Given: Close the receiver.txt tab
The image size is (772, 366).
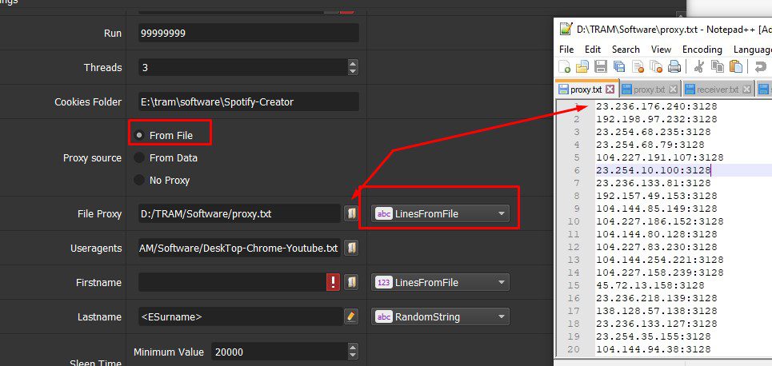Looking at the screenshot, I should point(746,90).
